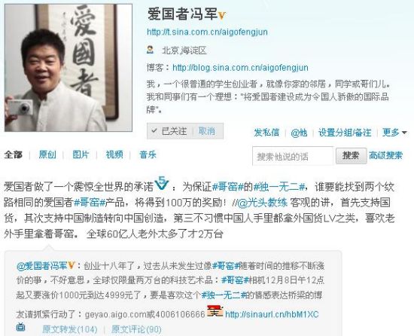Screen dimensions: 414x336
Task: Select the 全部 tab
Action: [14, 154]
